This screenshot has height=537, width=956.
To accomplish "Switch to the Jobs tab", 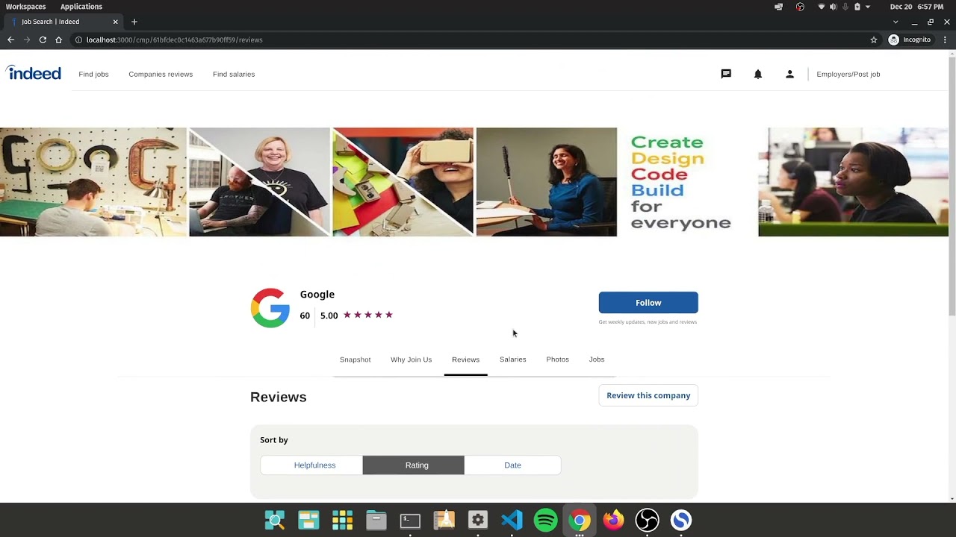I will coord(597,359).
